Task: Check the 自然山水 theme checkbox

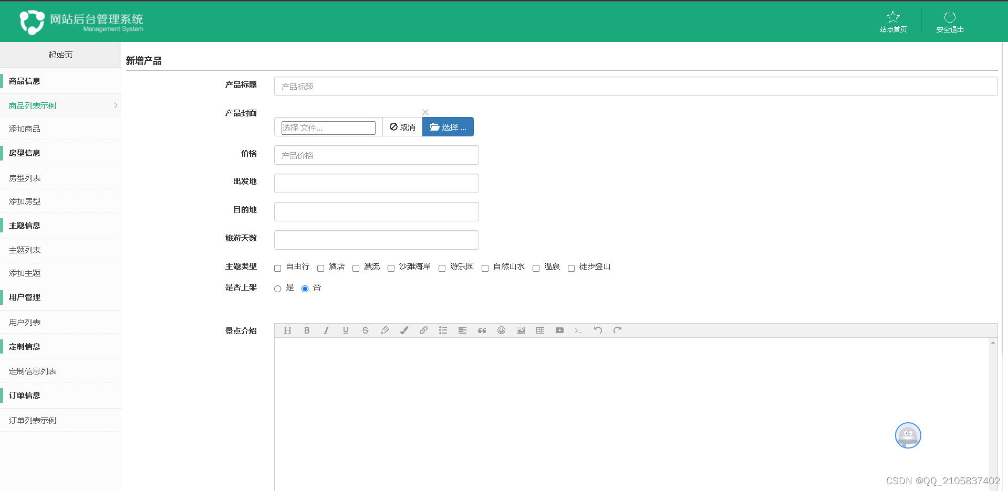Action: pos(485,269)
